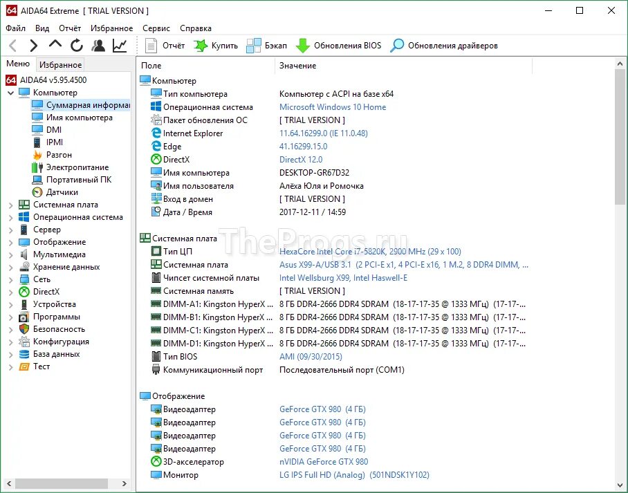Viewport: 628px width, 493px height.
Task: Expand the Хранение данных tree node
Action: pos(11,267)
